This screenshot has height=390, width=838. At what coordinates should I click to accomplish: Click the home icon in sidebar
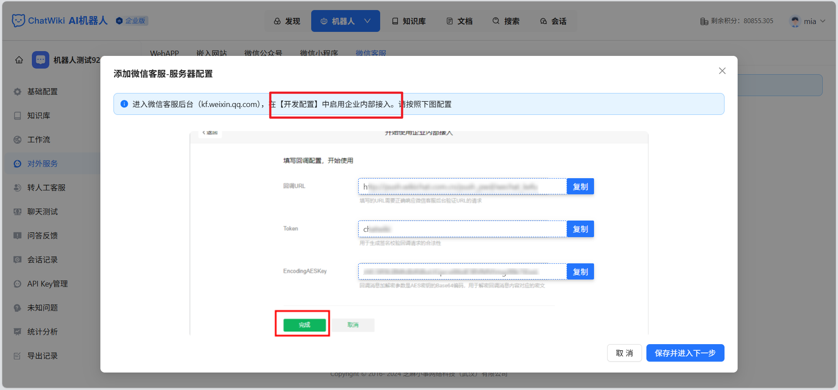19,60
